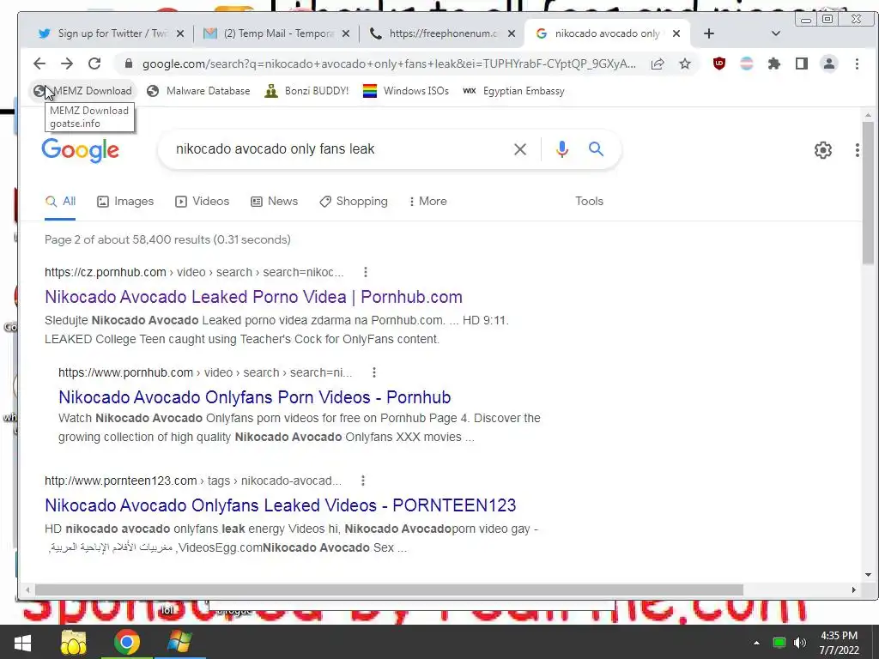Toggle the browser side panel
The height and width of the screenshot is (659, 879).
(x=802, y=63)
